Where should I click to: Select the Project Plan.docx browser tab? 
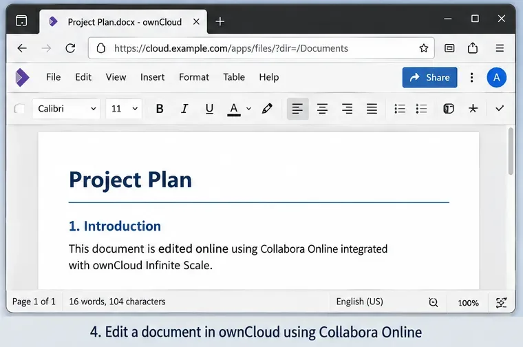tap(123, 22)
